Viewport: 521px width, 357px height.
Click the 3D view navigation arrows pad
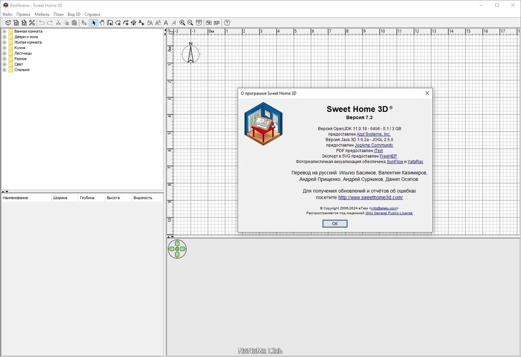coord(177,249)
